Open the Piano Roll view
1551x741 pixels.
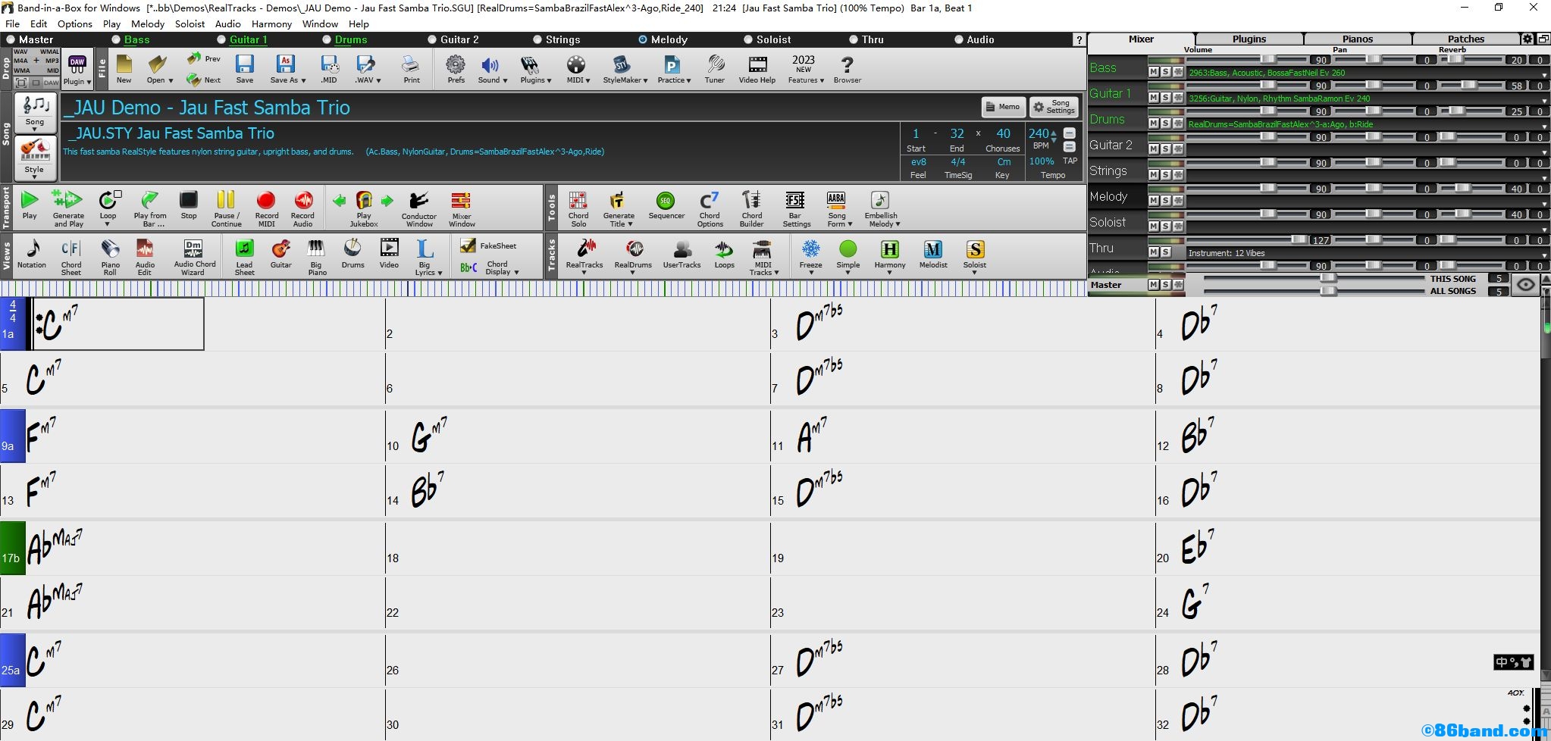coord(110,256)
